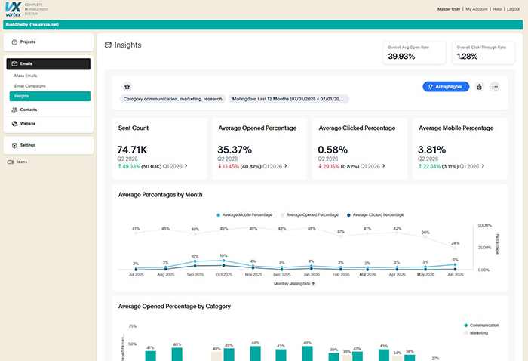Click the Website globe icon
Screen dimensions: 528x361
[14, 124]
